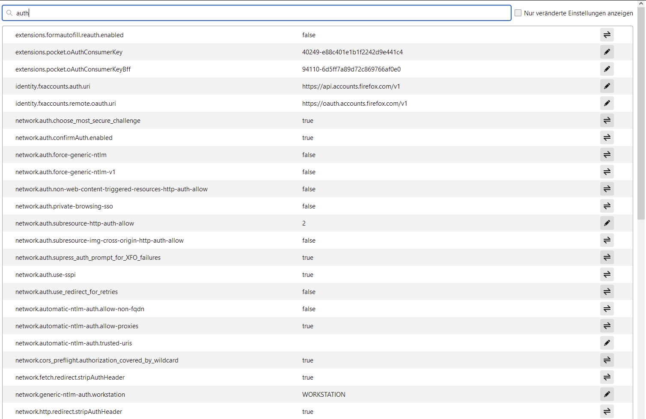
Task: Select network.auth.choose_most_secure_challenge preference name
Action: coord(78,121)
